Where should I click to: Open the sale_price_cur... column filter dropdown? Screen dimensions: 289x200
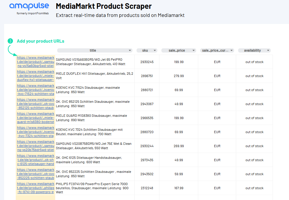point(231,51)
